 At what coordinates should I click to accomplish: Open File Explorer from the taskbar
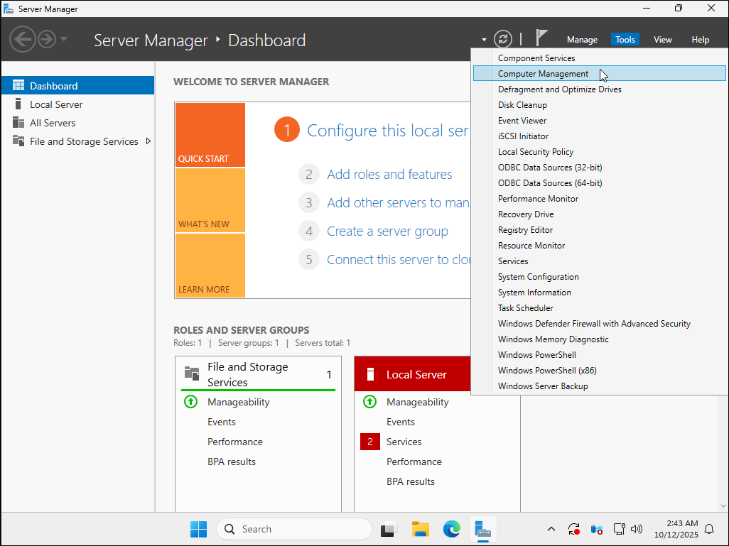(x=420, y=529)
